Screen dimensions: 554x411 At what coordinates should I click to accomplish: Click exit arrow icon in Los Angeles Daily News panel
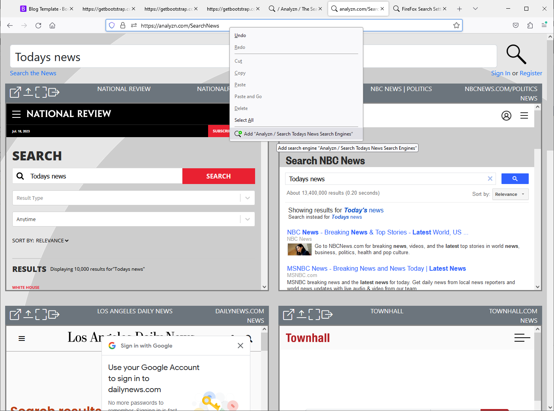coord(54,314)
